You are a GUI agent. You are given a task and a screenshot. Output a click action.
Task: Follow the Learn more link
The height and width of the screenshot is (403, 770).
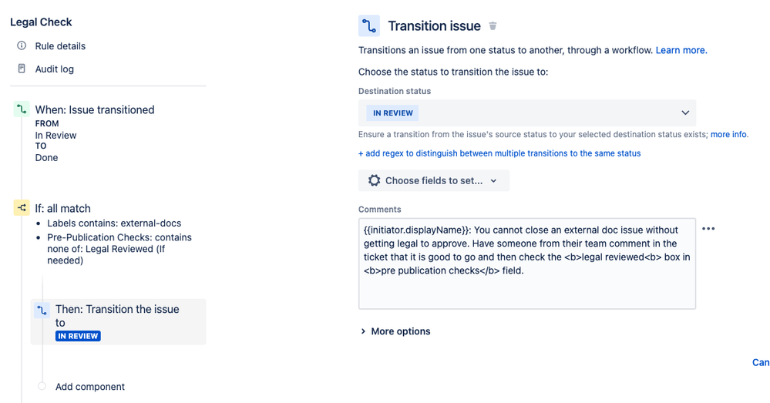click(681, 50)
